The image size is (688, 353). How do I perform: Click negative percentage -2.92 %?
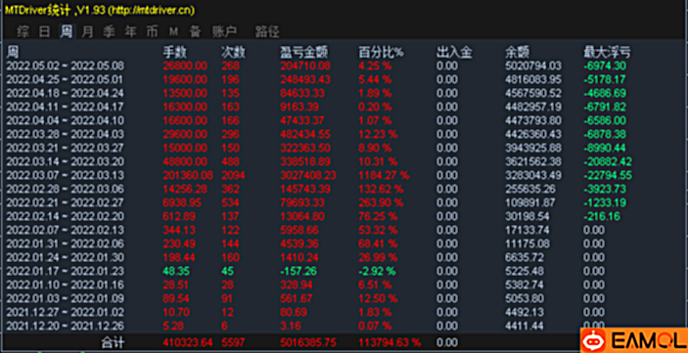click(x=378, y=271)
